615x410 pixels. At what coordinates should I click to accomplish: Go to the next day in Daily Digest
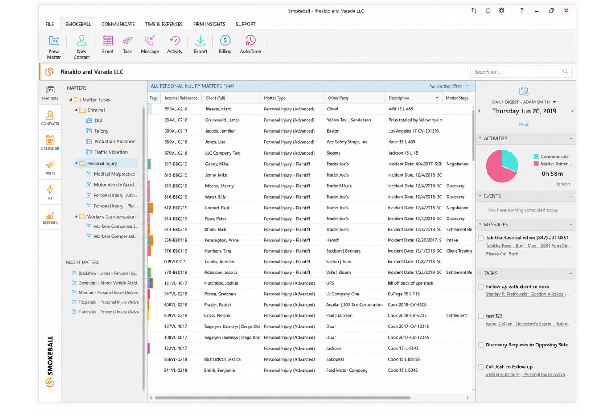tap(572, 111)
